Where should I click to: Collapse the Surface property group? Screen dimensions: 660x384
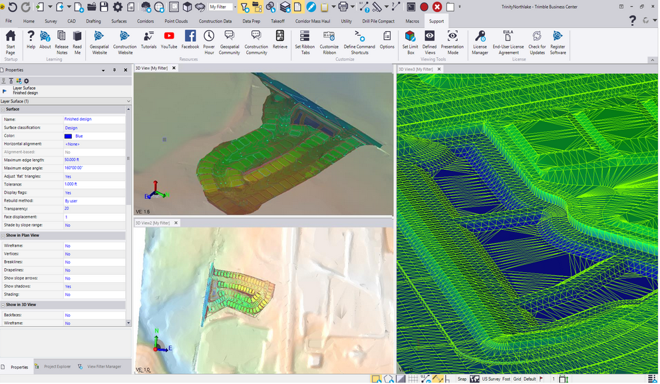[3, 109]
